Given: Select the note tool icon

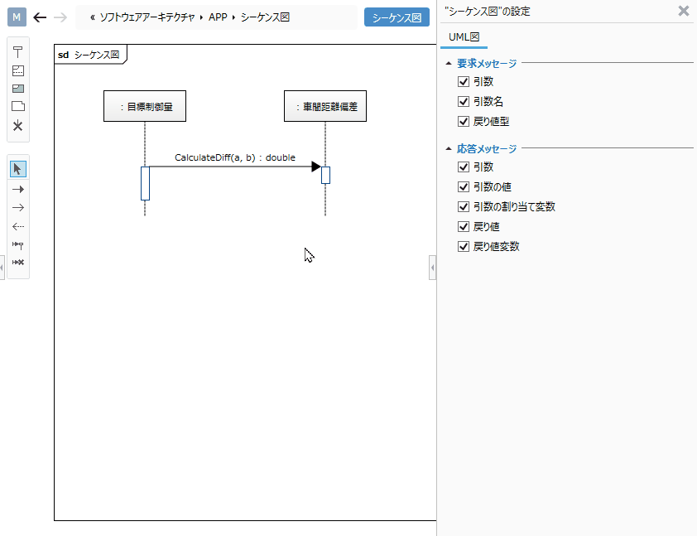Looking at the screenshot, I should point(17,106).
